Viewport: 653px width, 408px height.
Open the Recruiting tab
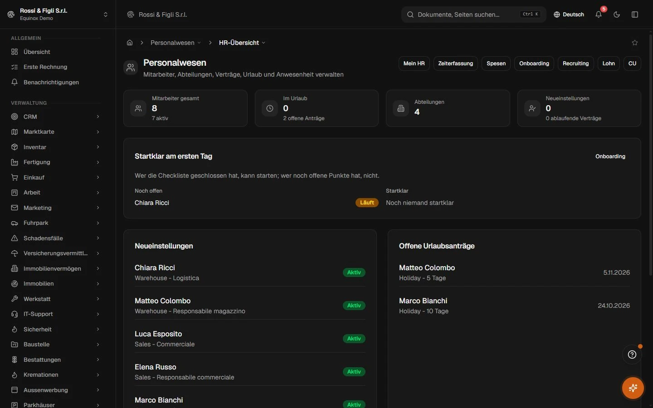575,63
